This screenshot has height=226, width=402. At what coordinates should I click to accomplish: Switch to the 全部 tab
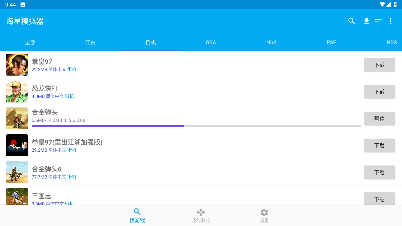30,42
